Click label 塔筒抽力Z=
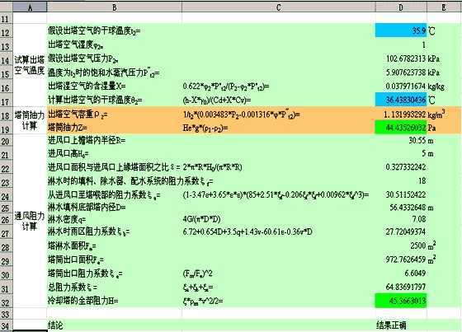The height and width of the screenshot is (332, 462). tap(68, 128)
